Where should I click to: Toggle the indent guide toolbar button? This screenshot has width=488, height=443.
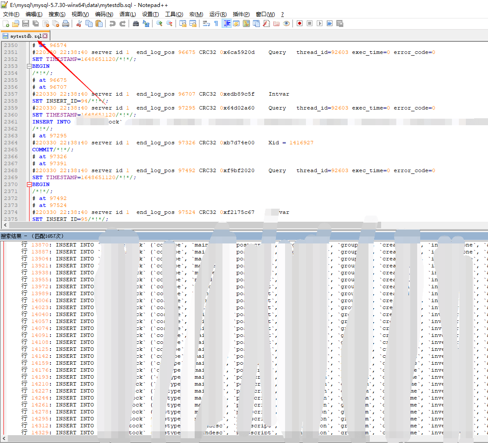pos(226,23)
